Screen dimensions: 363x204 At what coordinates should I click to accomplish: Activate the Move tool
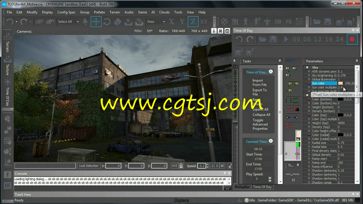[96, 22]
